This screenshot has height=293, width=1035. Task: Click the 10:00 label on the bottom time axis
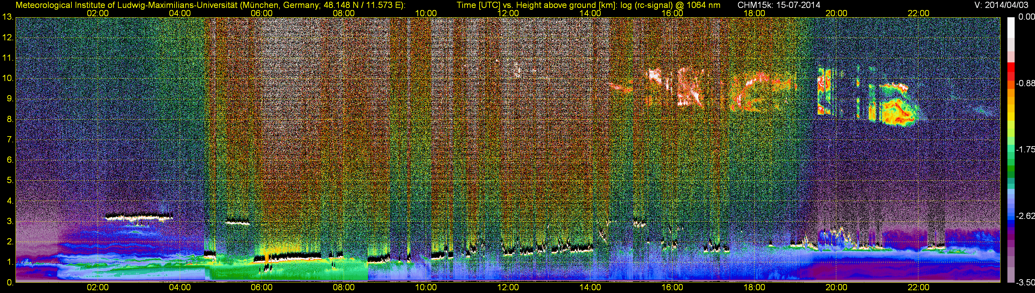[x=426, y=287]
